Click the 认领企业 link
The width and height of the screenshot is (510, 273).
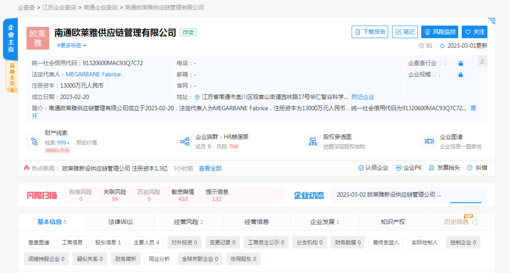point(373,168)
